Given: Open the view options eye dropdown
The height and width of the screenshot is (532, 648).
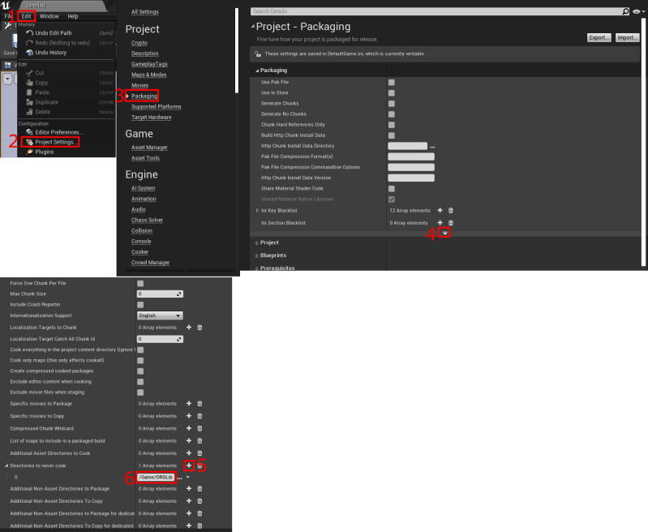Looking at the screenshot, I should click(x=638, y=11).
